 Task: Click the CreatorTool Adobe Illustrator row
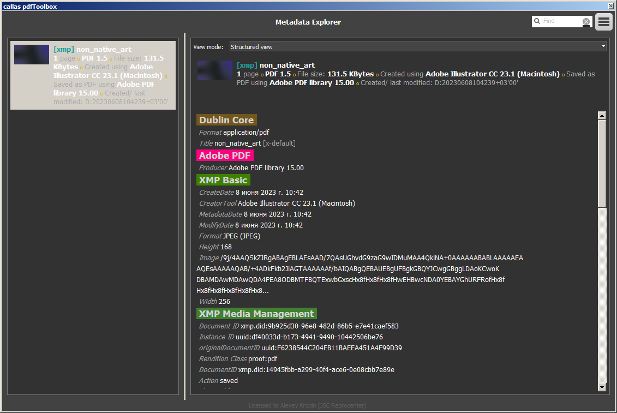(x=277, y=203)
